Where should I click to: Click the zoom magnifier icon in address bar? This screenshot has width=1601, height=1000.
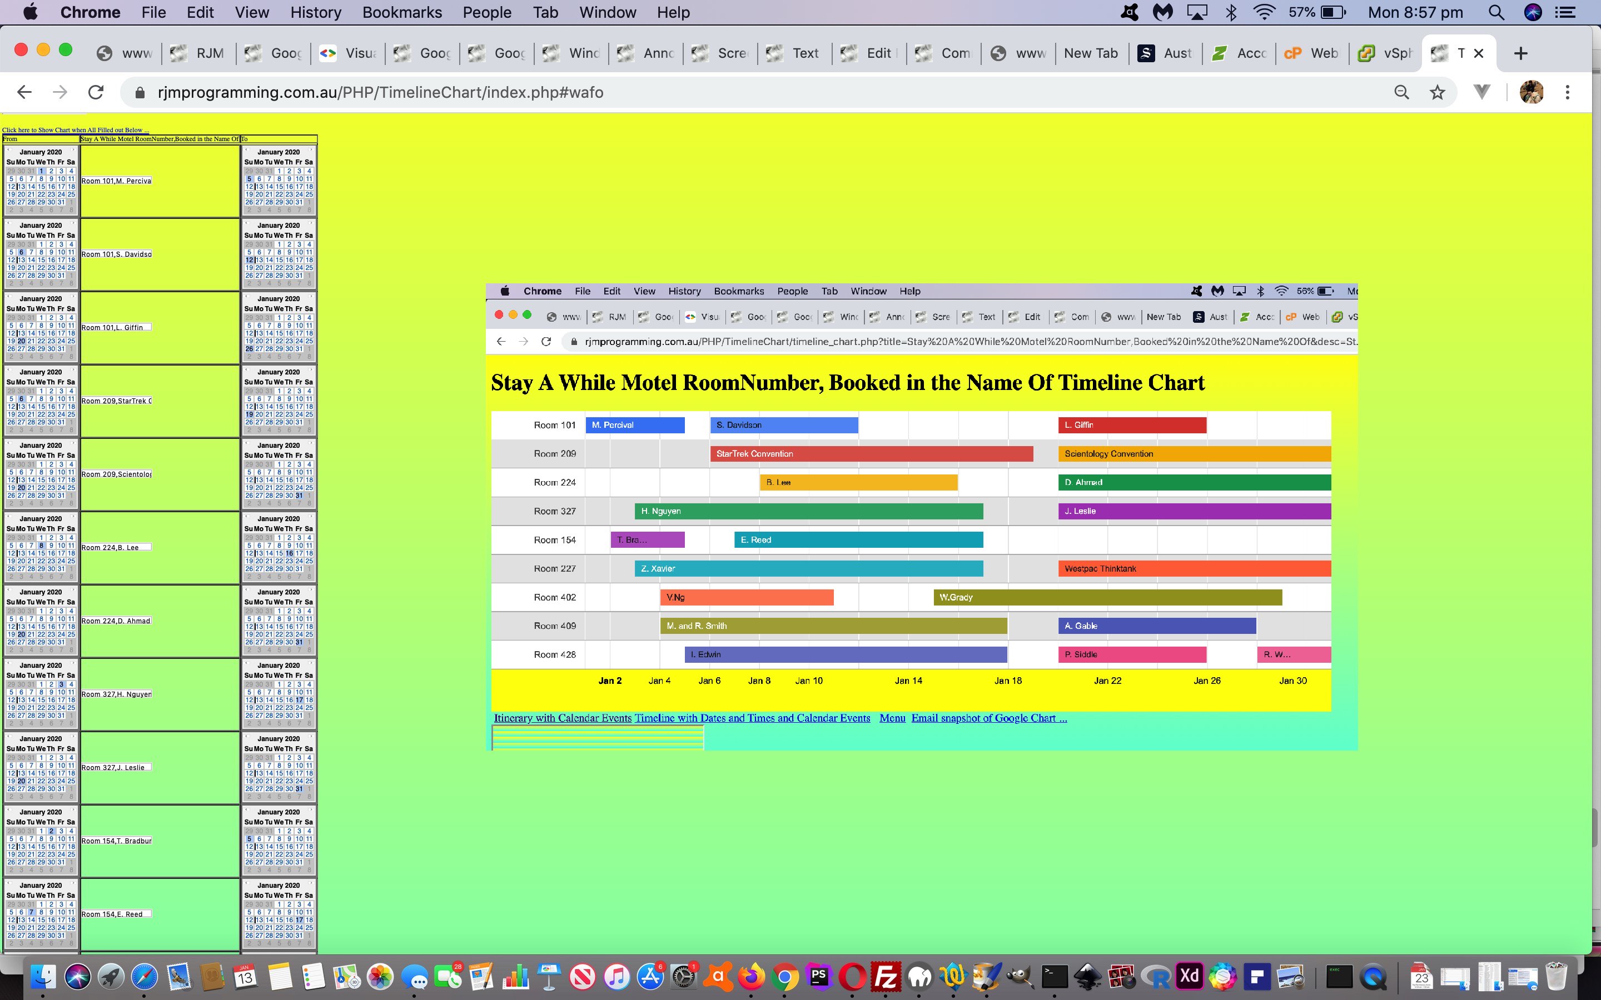point(1401,93)
